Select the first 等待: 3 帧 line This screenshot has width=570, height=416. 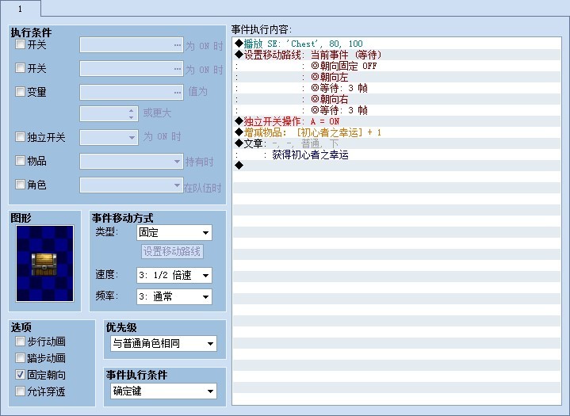coord(396,88)
